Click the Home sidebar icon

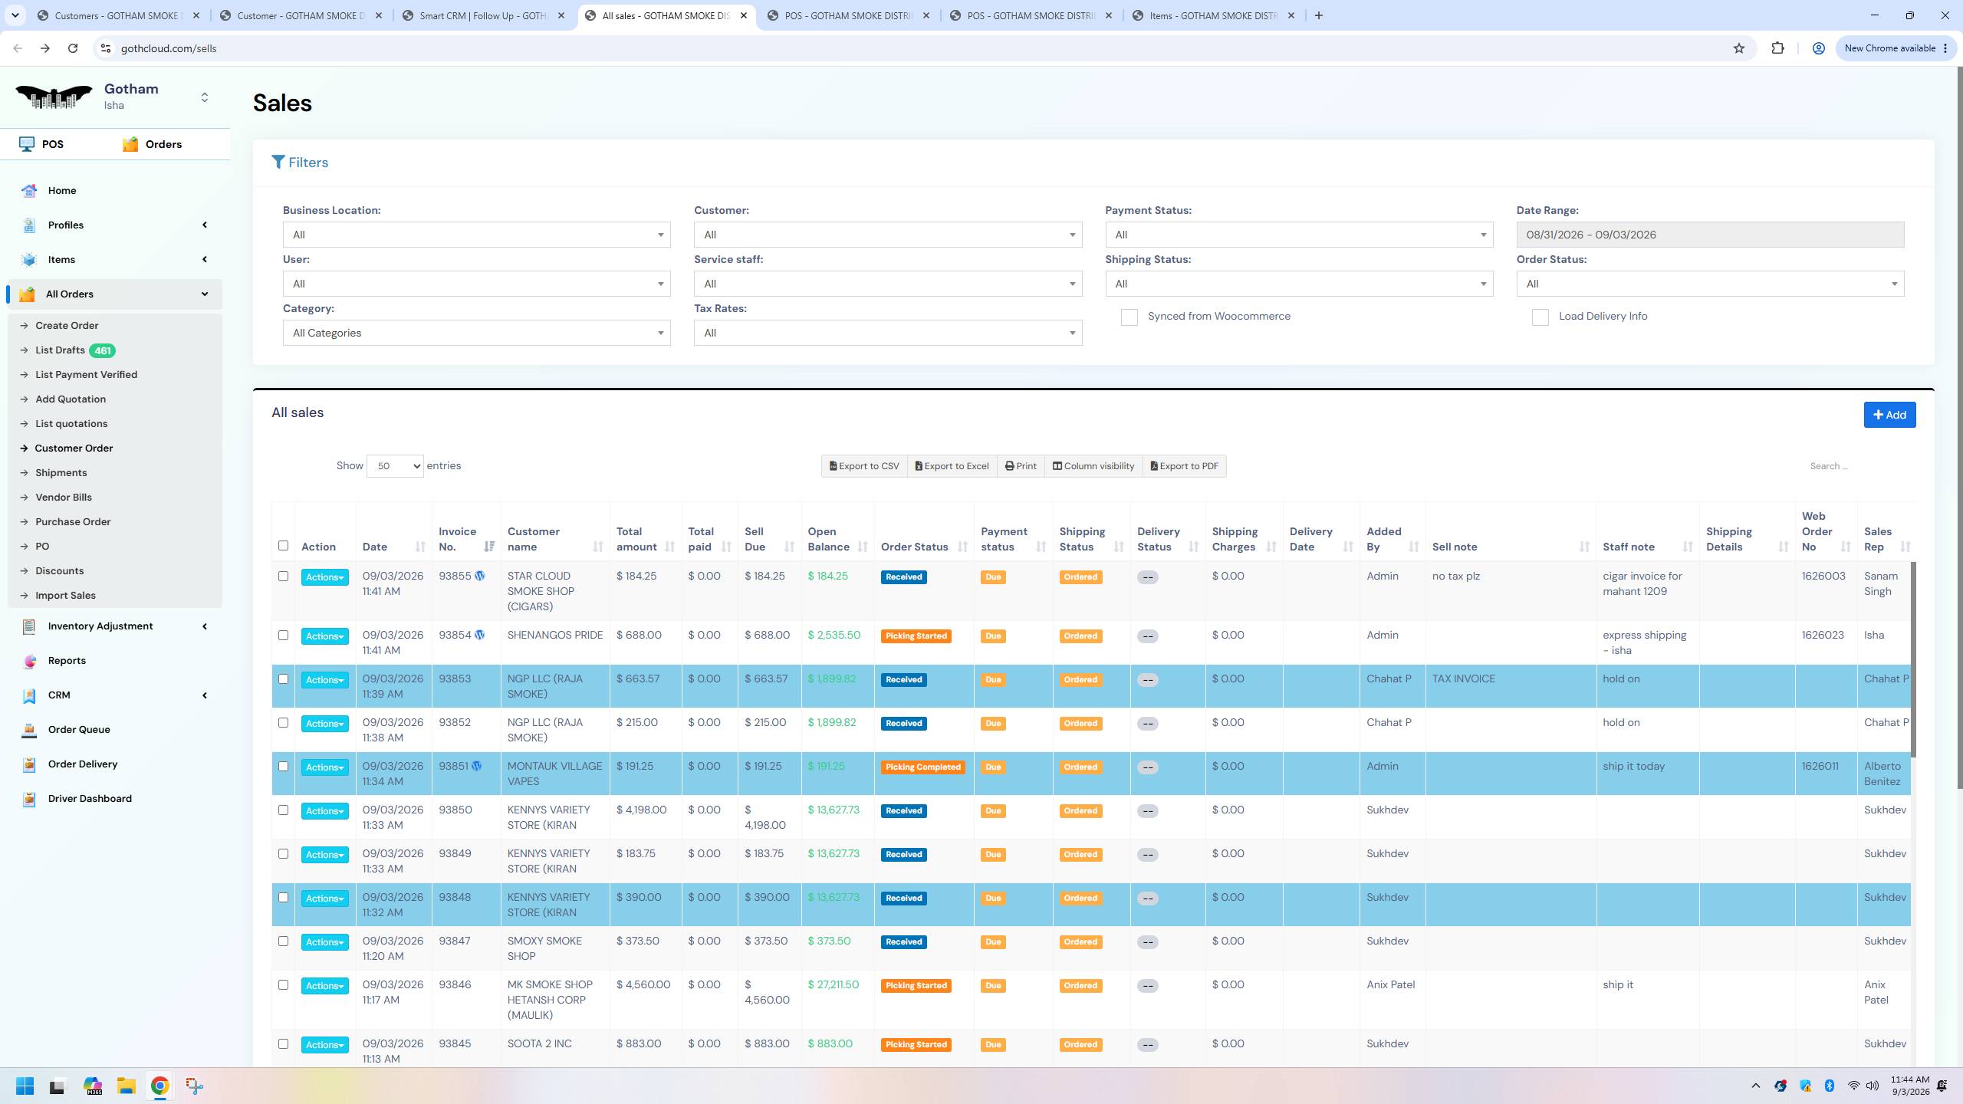coord(29,191)
